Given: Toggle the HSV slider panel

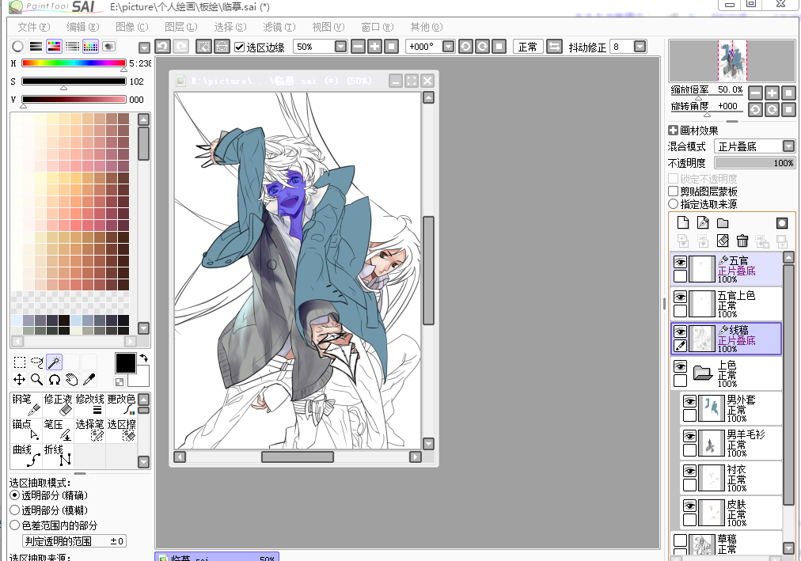Looking at the screenshot, I should point(54,47).
